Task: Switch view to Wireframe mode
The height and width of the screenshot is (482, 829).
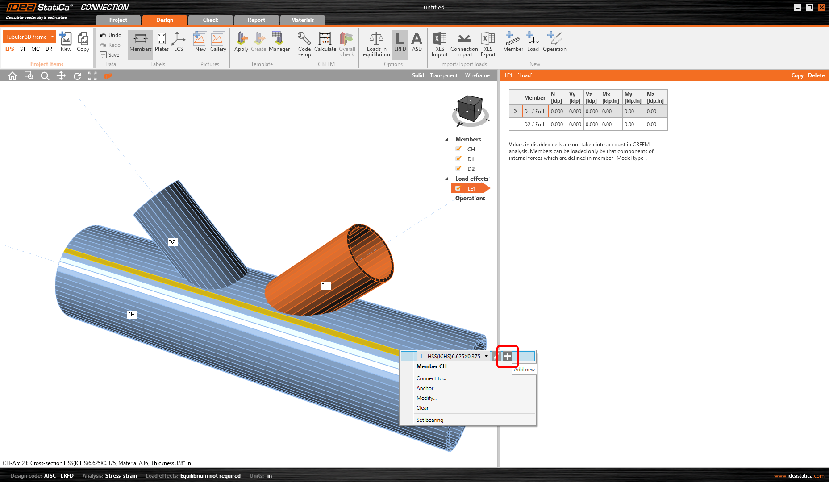Action: click(x=477, y=75)
